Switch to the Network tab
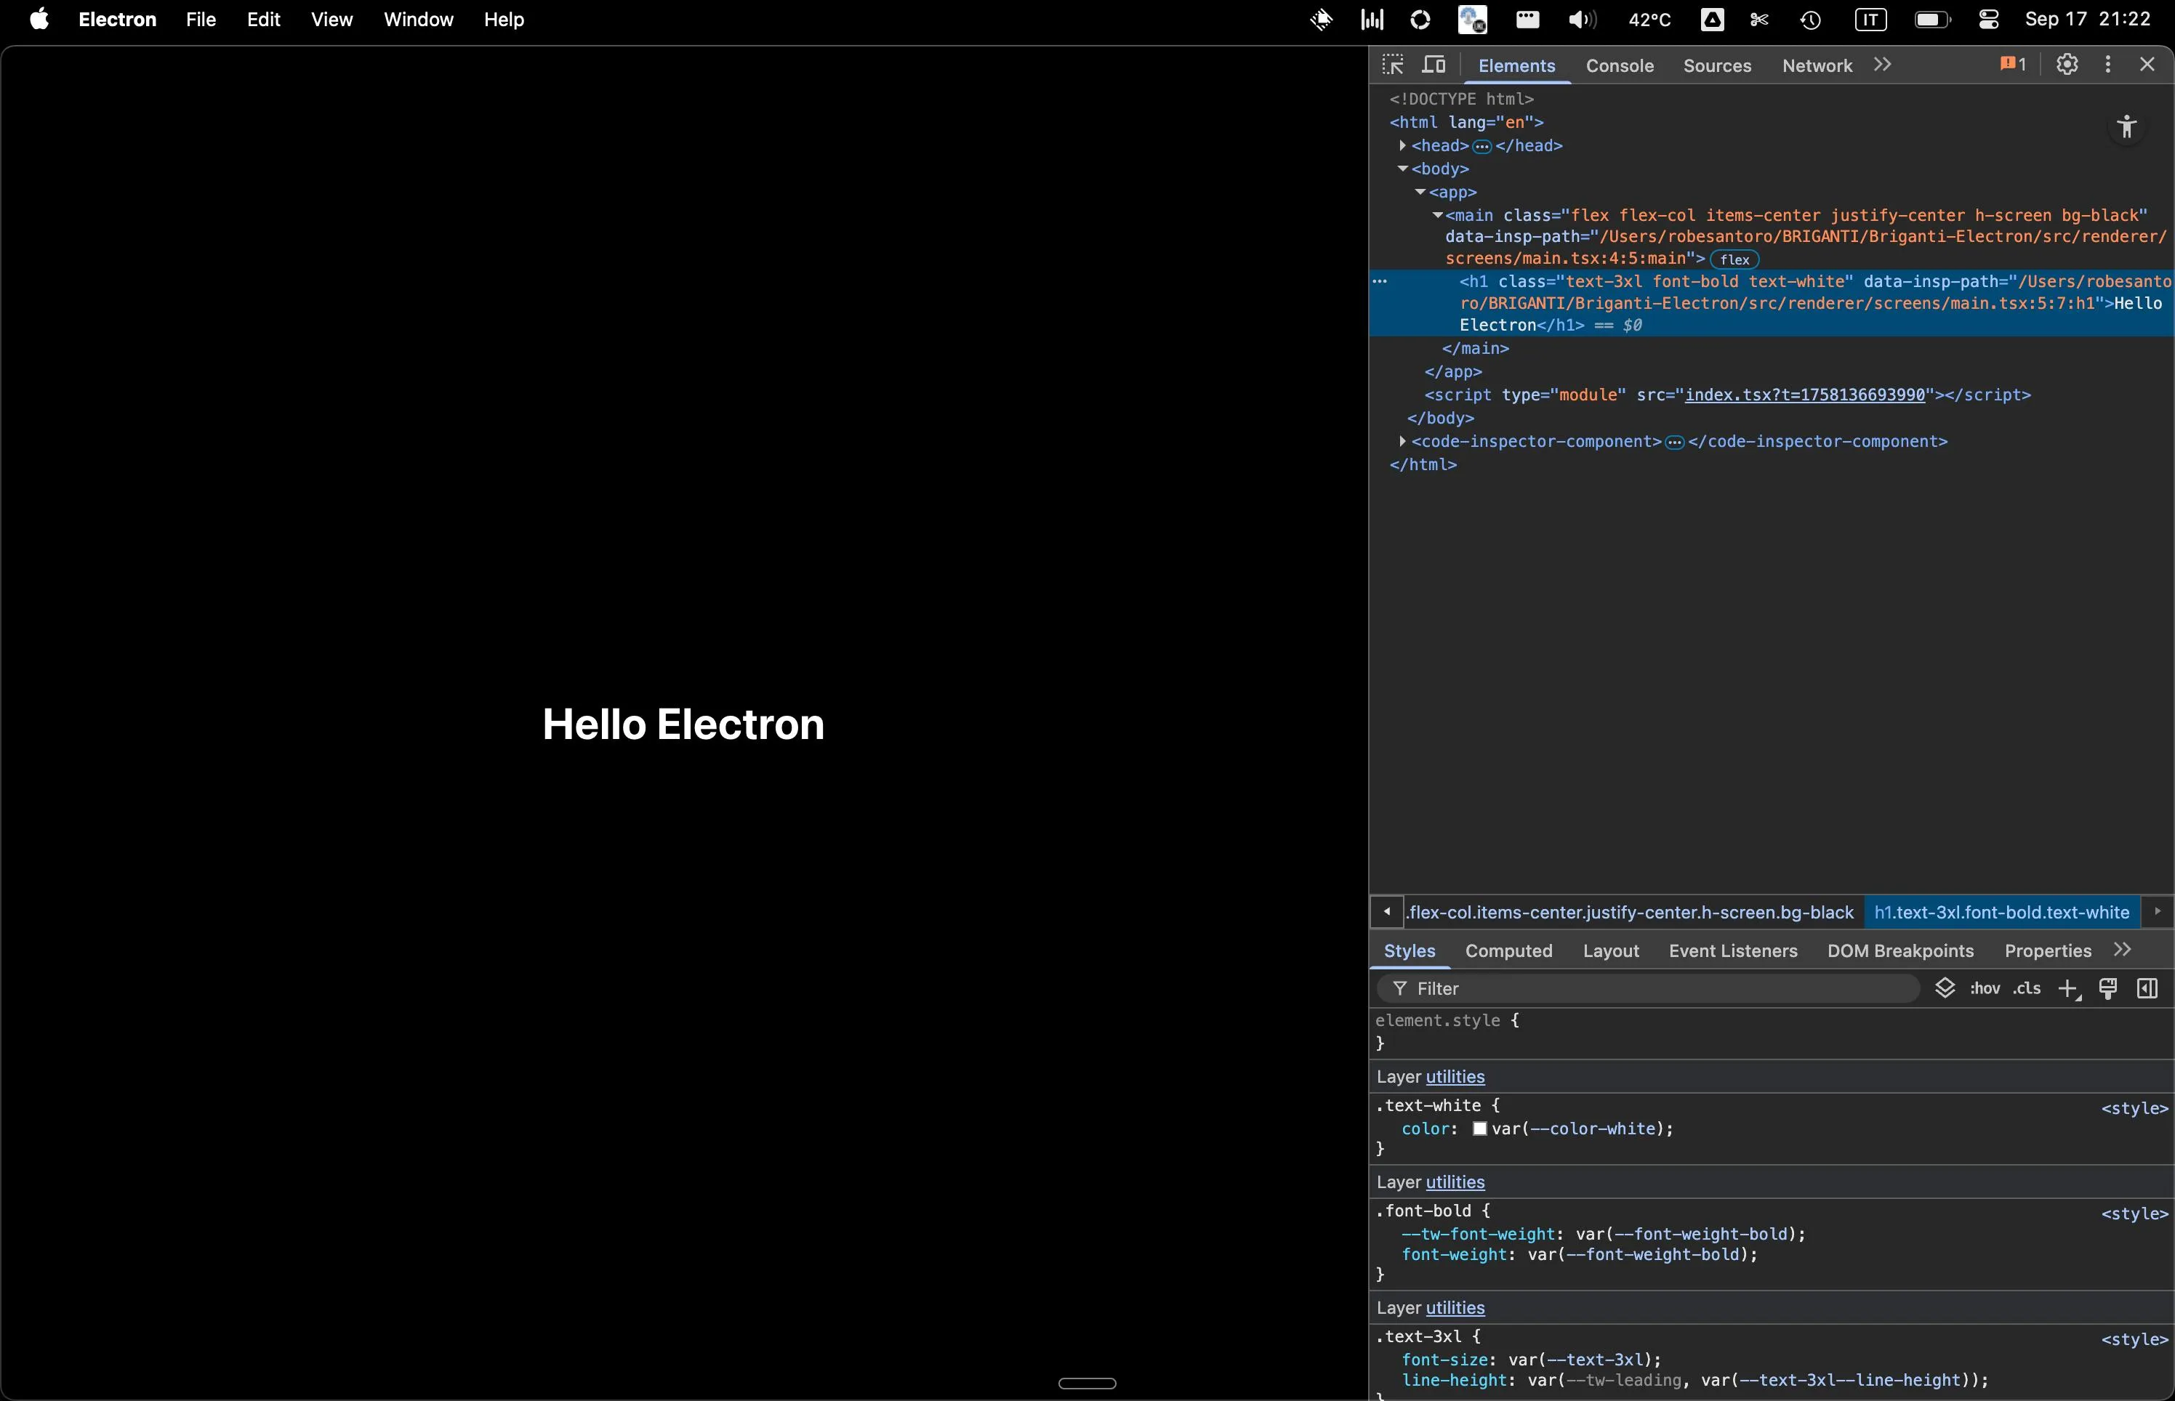2175x1401 pixels. (1817, 65)
